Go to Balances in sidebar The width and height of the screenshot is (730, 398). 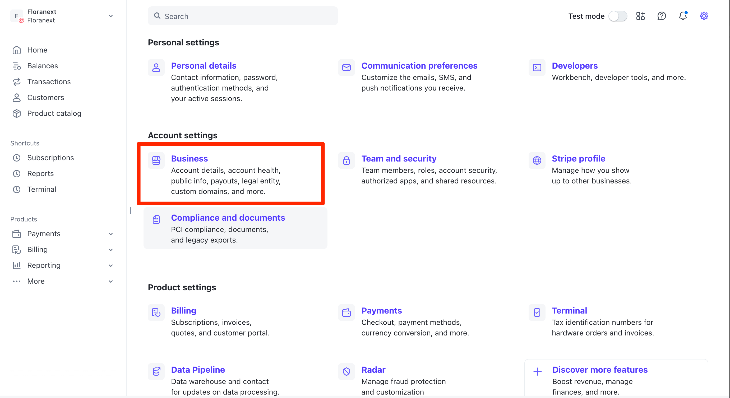point(43,66)
